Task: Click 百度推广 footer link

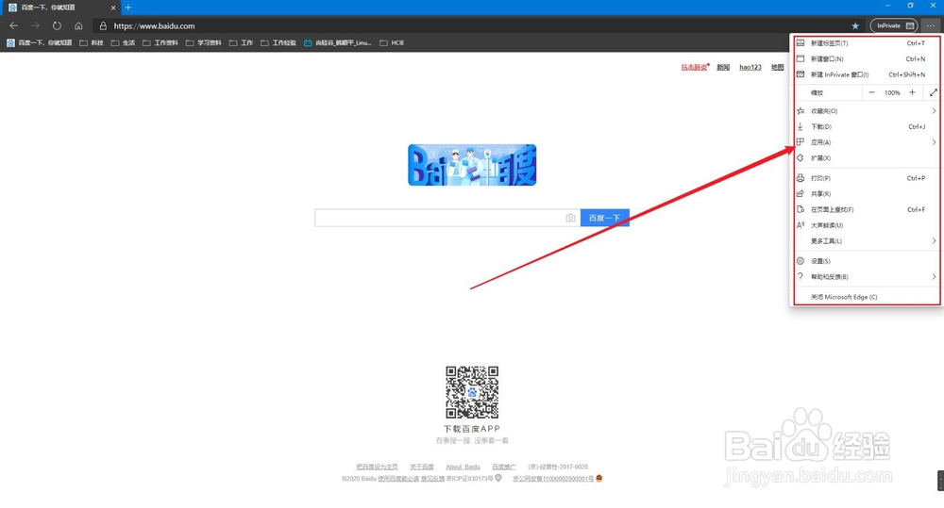Action: click(x=504, y=467)
